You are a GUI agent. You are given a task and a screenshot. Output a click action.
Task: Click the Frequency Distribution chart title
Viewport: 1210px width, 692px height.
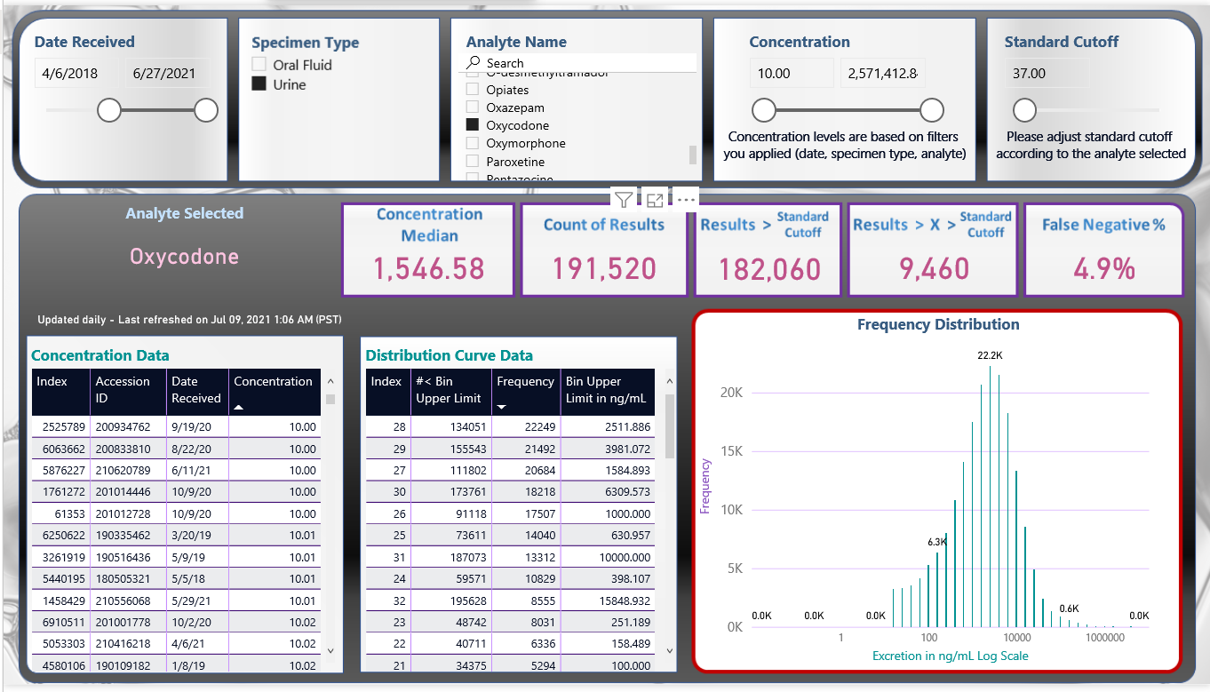[938, 324]
